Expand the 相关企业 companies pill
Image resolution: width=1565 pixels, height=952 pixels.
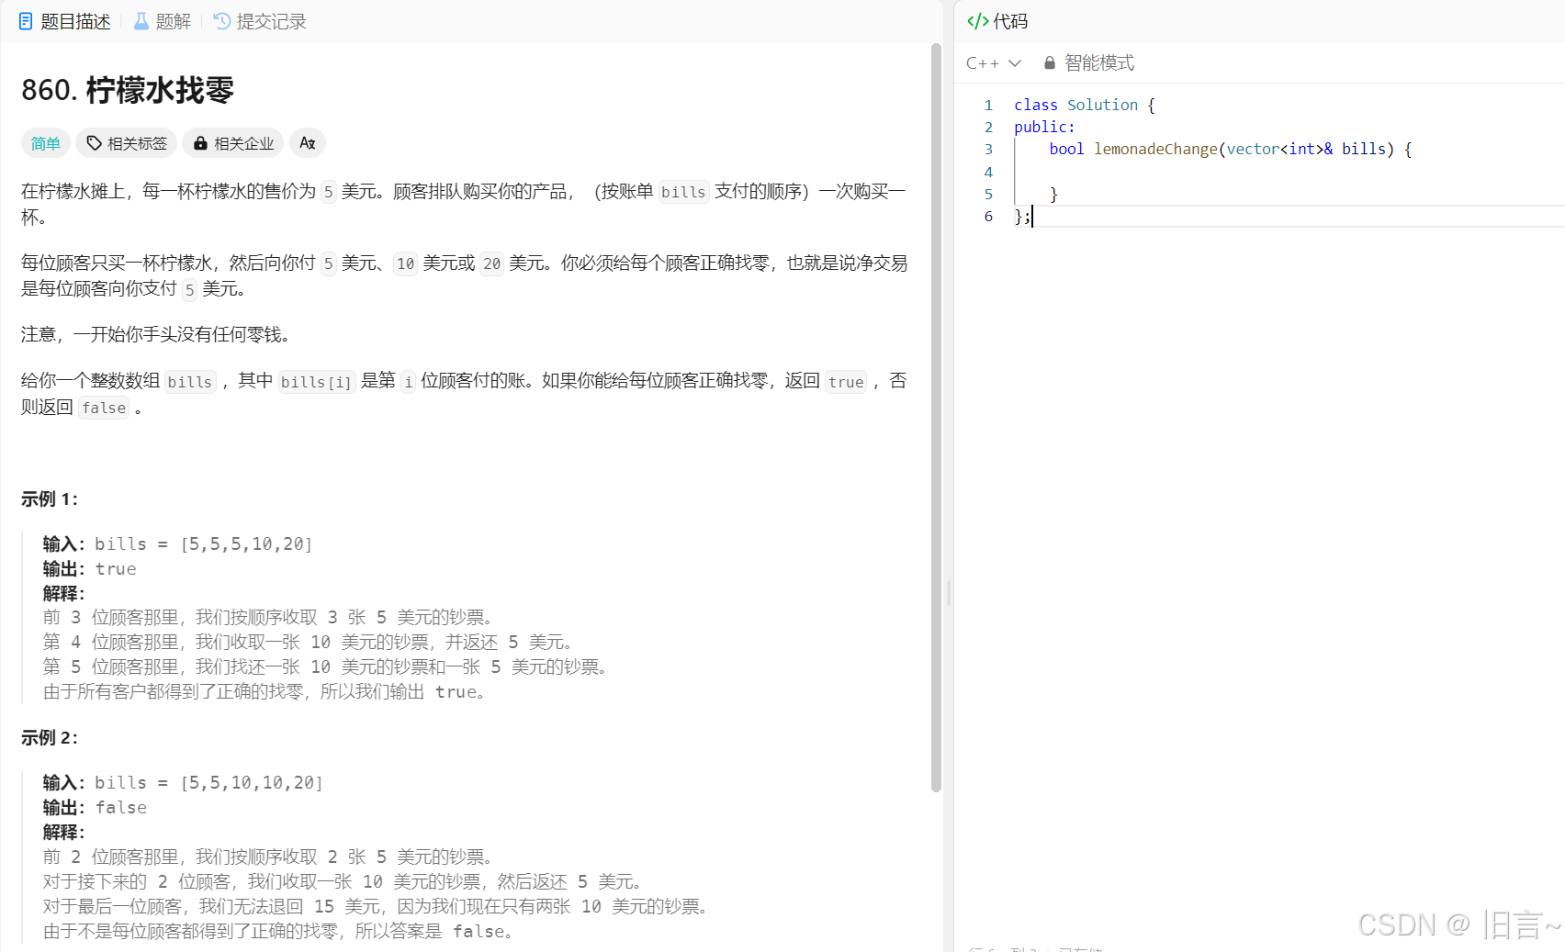tap(233, 143)
